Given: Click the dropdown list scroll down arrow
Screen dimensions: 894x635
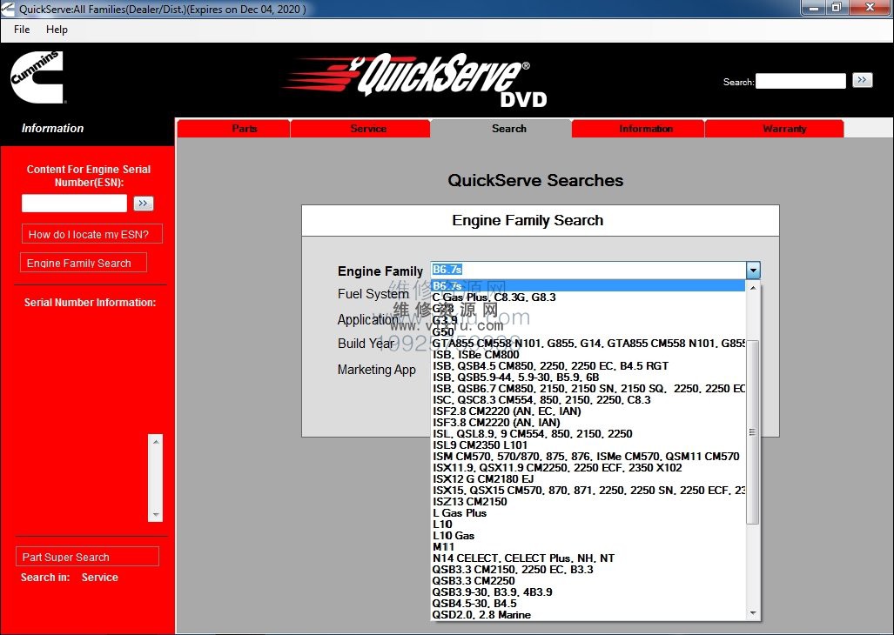Looking at the screenshot, I should coord(753,613).
